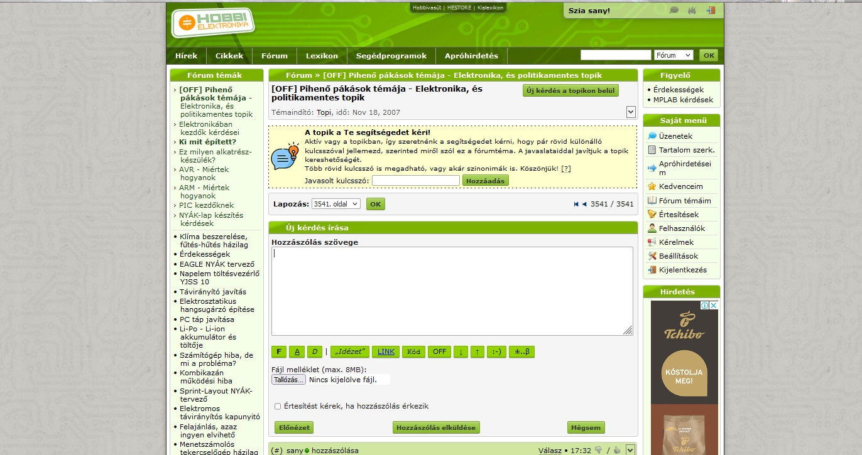Viewport: 862px width, 455px height.
Task: Cancel the post with Mégsem
Action: point(586,427)
